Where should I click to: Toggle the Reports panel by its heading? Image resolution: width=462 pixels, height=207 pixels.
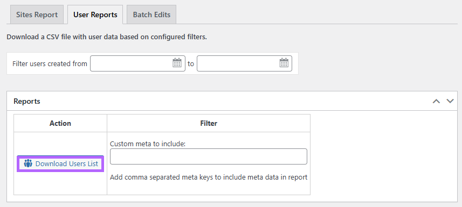click(27, 101)
